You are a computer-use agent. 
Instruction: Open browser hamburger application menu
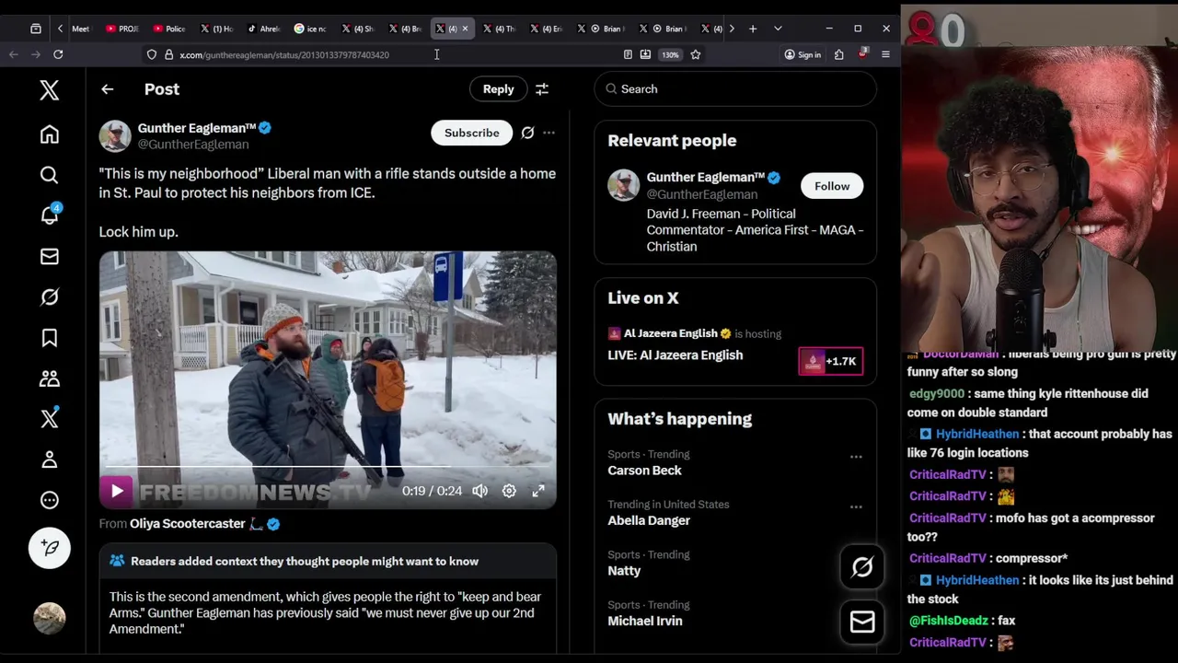tap(885, 55)
